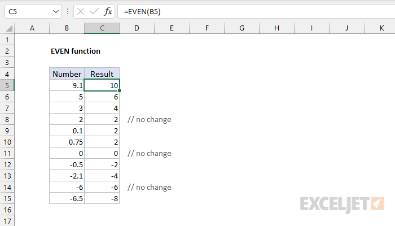Select row 14 header
Viewport: 395px width, 226px height.
7,187
